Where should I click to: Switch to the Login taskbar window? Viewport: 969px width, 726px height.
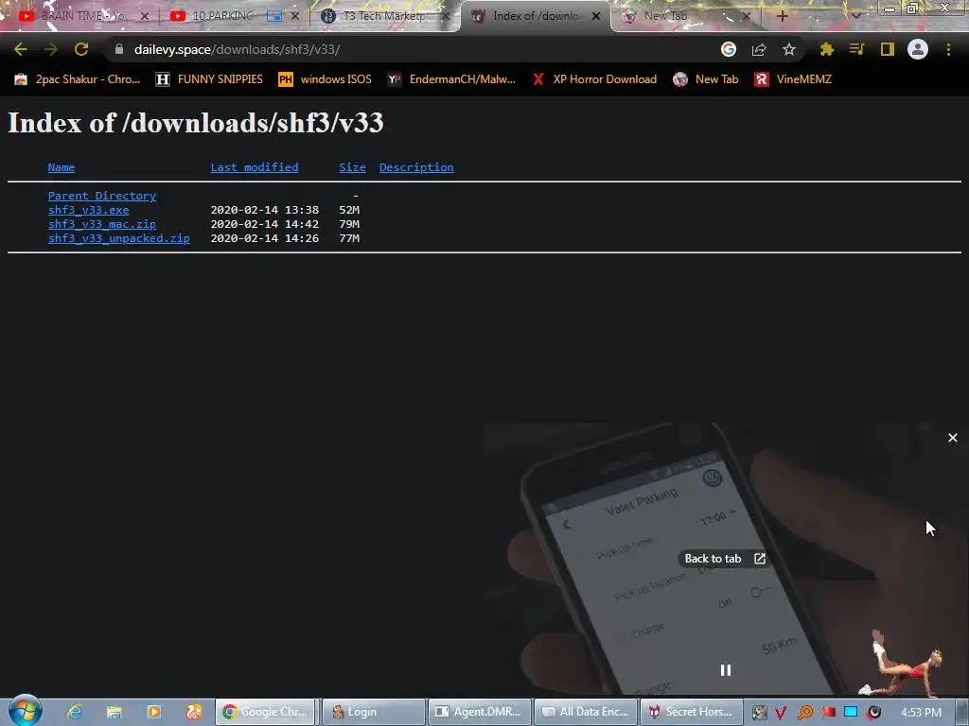click(373, 712)
